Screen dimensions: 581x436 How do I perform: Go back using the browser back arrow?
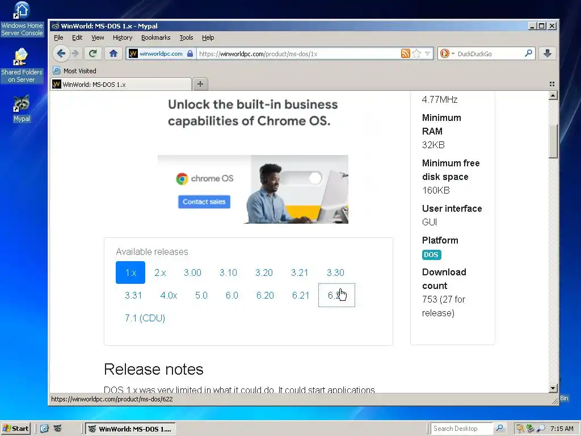click(x=61, y=54)
